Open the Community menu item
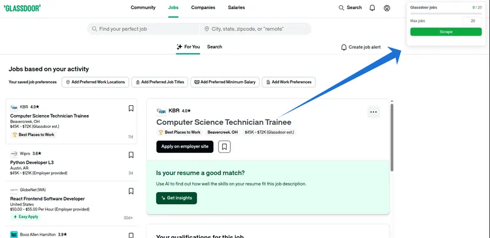The width and height of the screenshot is (490, 238). coord(143,8)
